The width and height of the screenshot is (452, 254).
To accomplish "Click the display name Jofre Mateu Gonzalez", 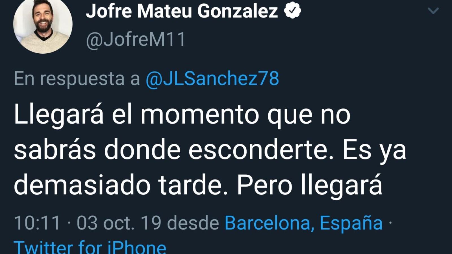I will (x=182, y=11).
